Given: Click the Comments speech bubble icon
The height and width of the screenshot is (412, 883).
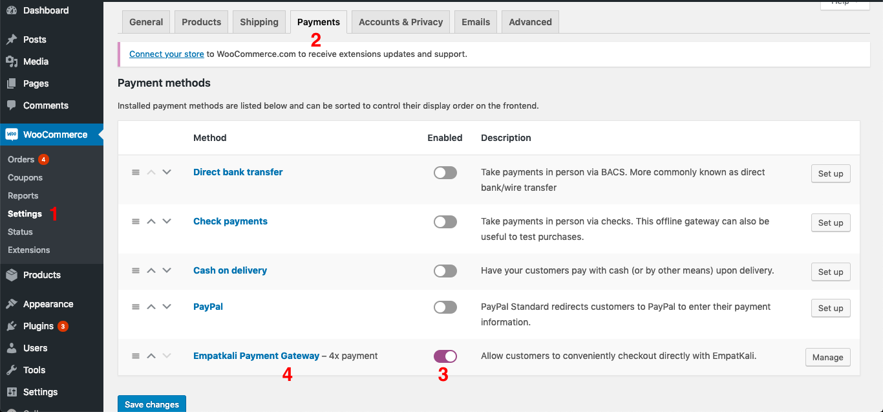Looking at the screenshot, I should click(12, 105).
